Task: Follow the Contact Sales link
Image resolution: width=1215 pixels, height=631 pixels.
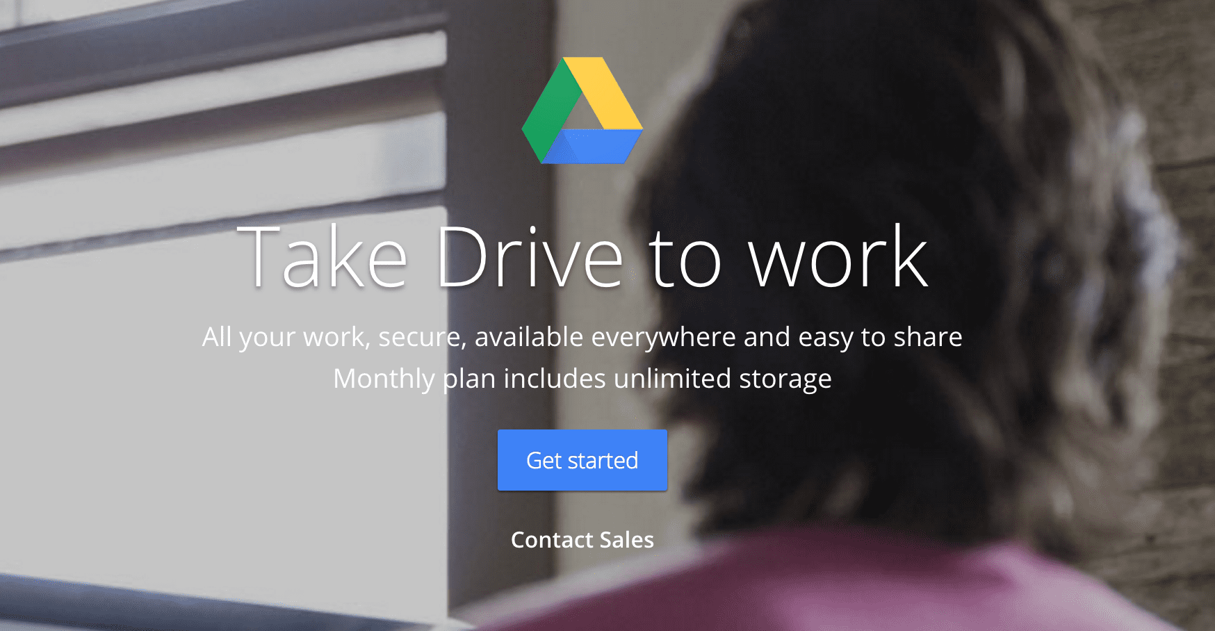Action: point(582,540)
